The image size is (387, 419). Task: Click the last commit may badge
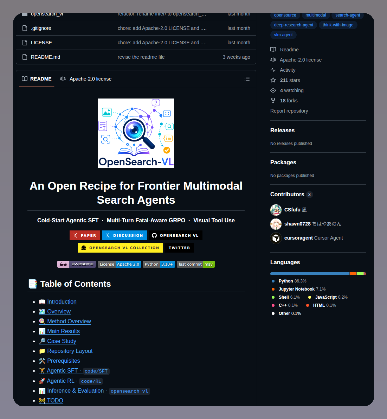[196, 264]
